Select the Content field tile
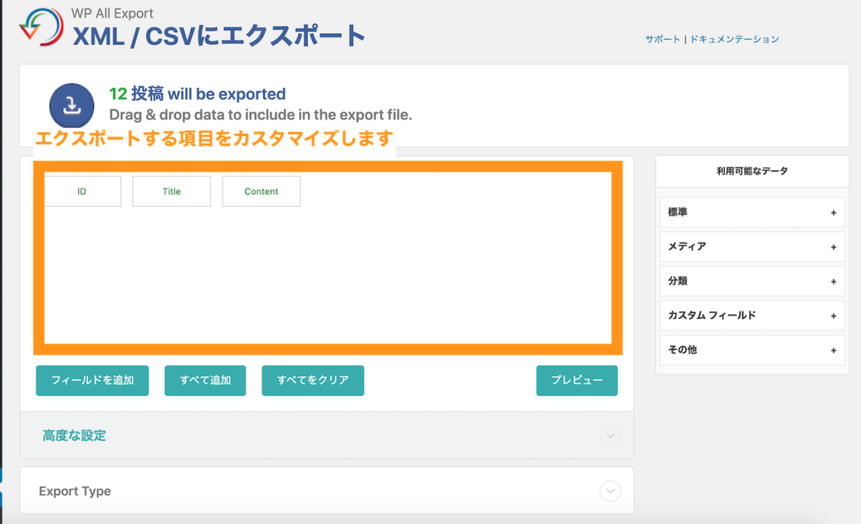This screenshot has height=524, width=861. click(x=261, y=191)
